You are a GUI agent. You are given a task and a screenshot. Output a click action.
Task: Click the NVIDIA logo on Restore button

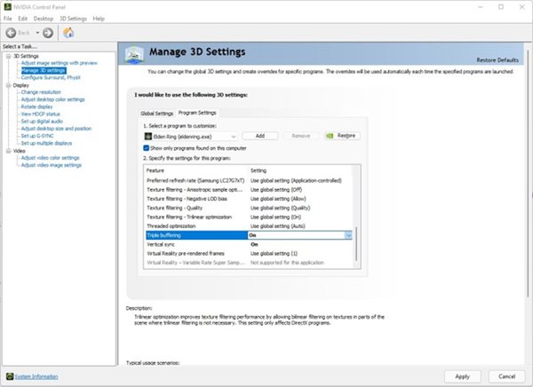coord(330,136)
